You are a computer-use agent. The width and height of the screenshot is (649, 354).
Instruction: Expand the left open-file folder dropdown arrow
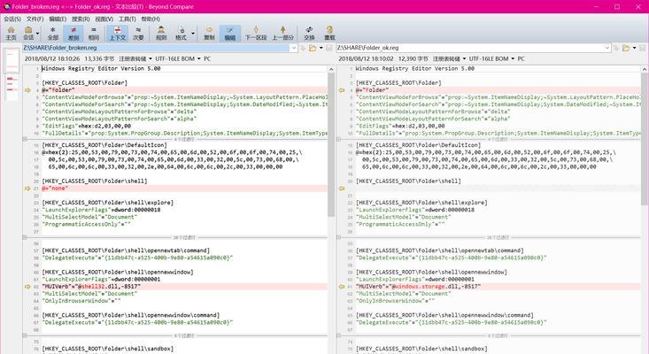[x=321, y=48]
